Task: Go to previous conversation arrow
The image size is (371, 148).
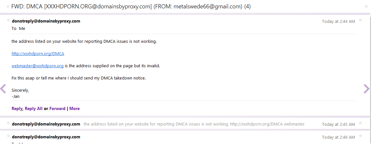Action: 3,89
